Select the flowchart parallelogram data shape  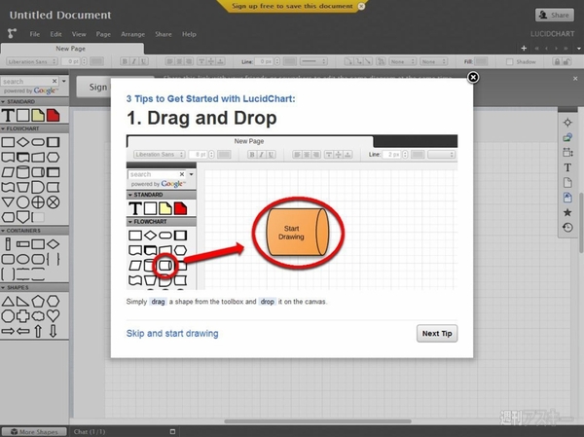click(8, 172)
